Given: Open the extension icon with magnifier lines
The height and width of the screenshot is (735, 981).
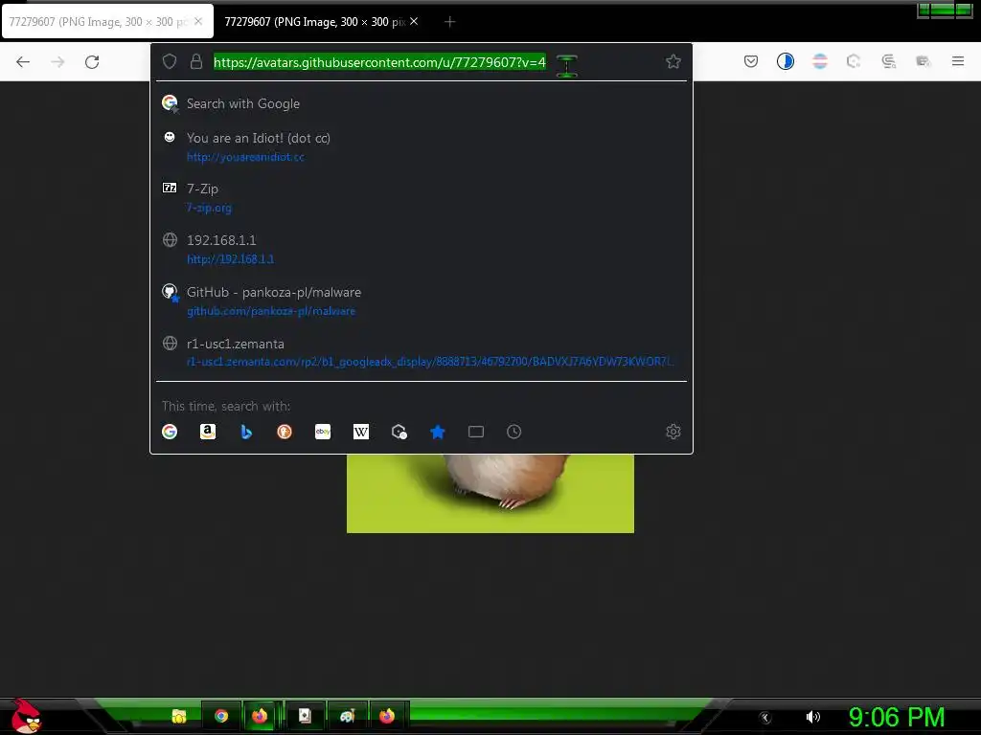Looking at the screenshot, I should [888, 61].
